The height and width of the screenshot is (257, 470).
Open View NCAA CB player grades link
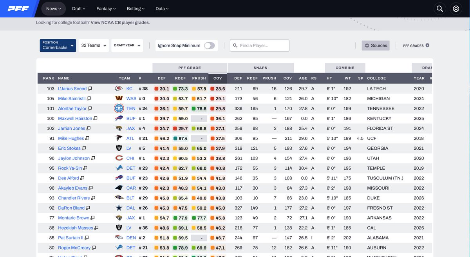120,23
